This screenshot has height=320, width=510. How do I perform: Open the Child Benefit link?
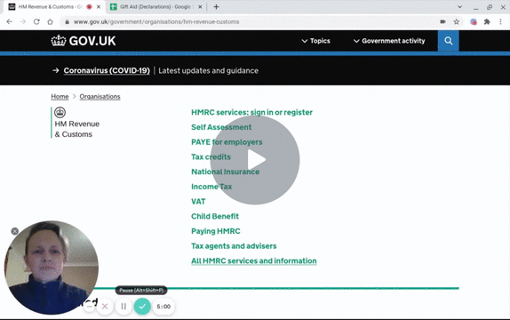pos(215,217)
